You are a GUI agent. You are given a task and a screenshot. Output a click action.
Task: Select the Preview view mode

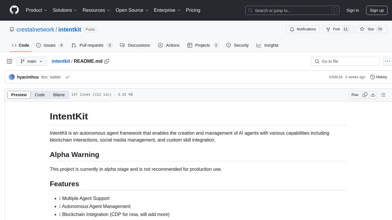point(19,95)
